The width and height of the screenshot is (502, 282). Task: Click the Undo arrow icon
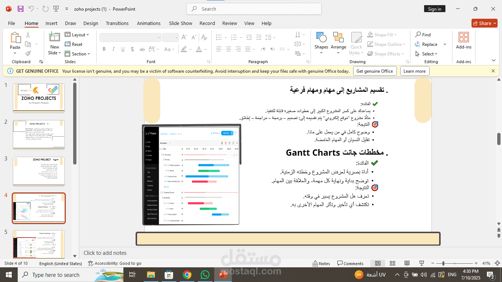(31, 9)
